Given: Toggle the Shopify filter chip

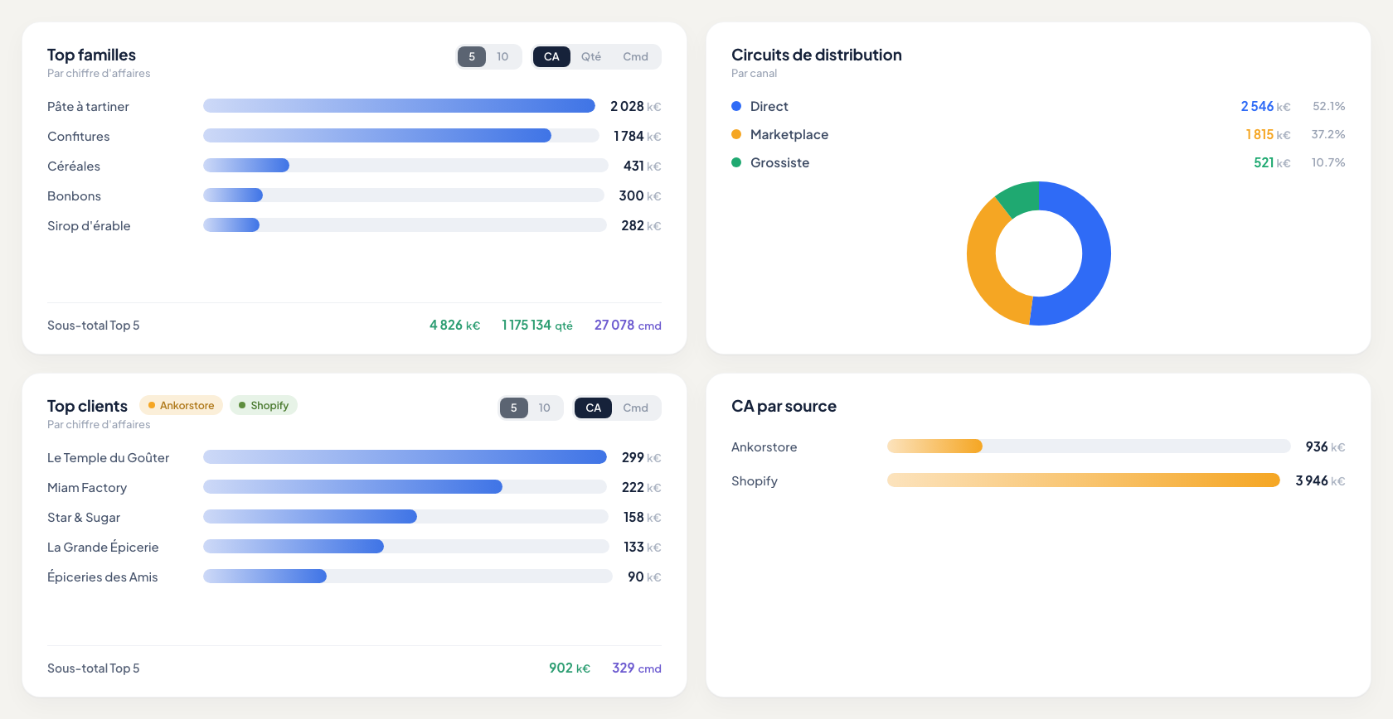Looking at the screenshot, I should [x=264, y=405].
